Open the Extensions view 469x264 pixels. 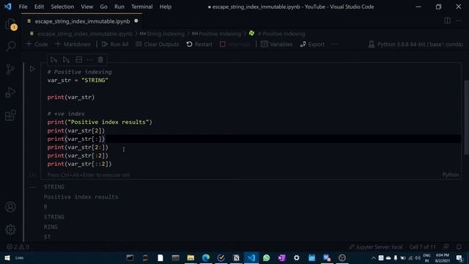[x=10, y=115]
